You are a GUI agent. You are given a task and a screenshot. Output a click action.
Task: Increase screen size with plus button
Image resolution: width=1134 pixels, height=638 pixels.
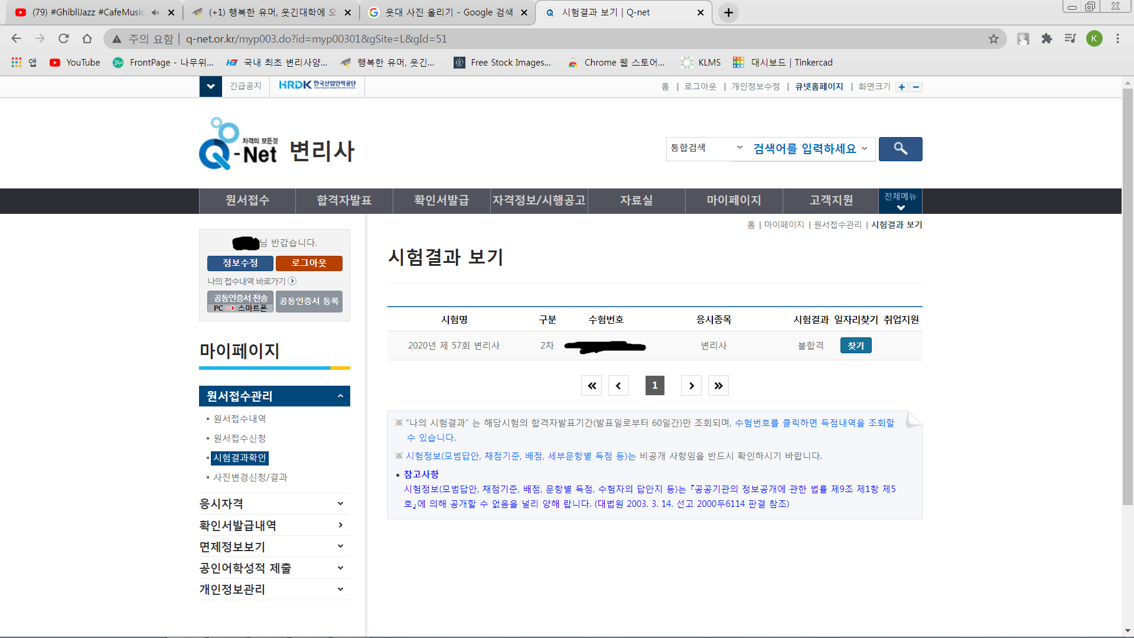tap(901, 87)
